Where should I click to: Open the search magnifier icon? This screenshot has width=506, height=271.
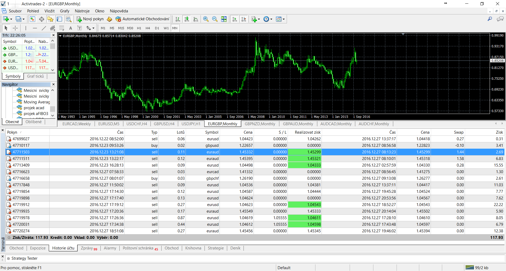[x=490, y=19]
